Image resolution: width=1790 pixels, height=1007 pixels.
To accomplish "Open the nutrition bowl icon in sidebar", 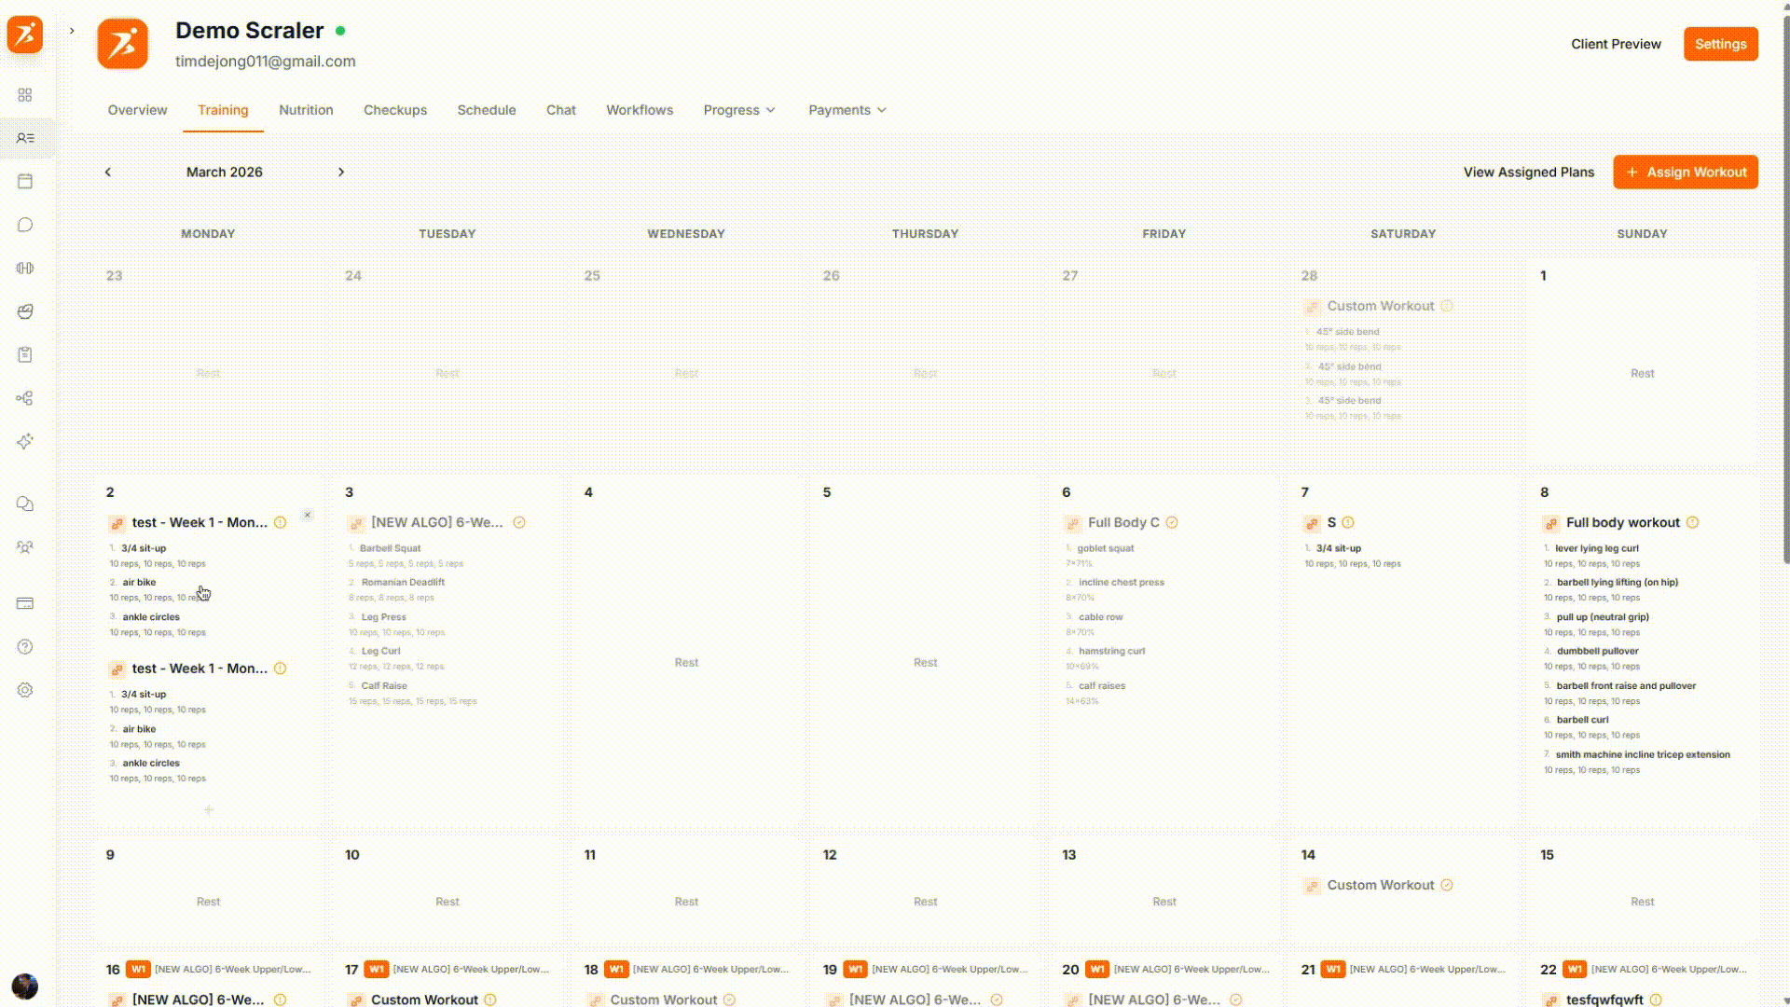I will click(25, 311).
